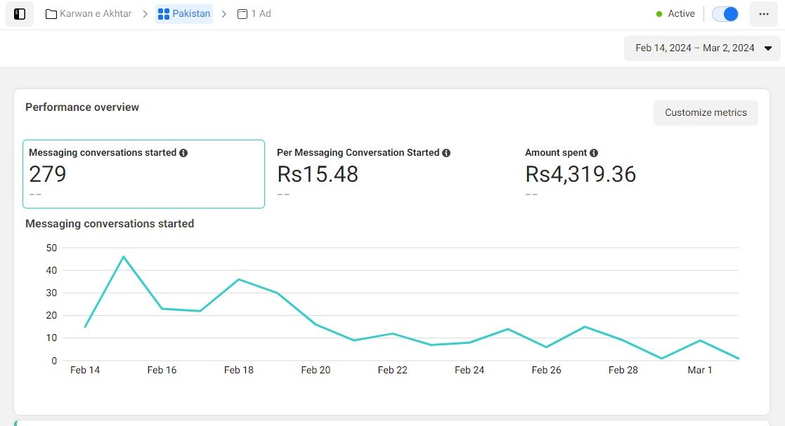Click chevron between Pakistan and 1 Ad
Image resolution: width=785 pixels, height=426 pixels.
(x=224, y=14)
